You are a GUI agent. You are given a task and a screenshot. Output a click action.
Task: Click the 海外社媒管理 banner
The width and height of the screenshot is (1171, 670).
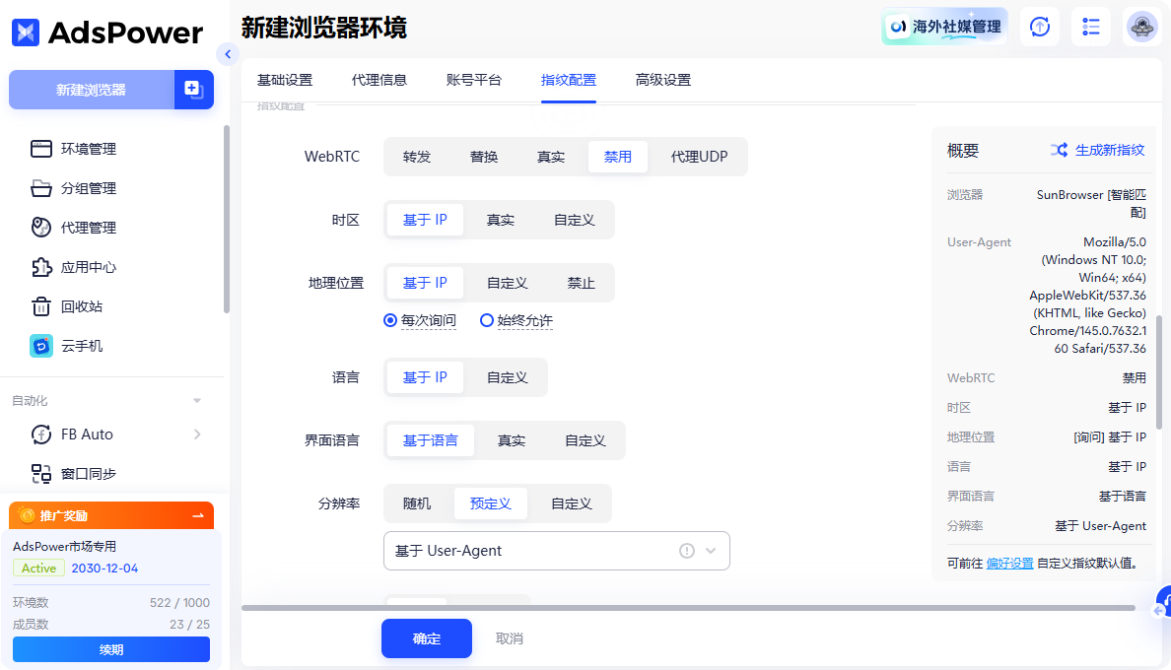click(x=944, y=27)
